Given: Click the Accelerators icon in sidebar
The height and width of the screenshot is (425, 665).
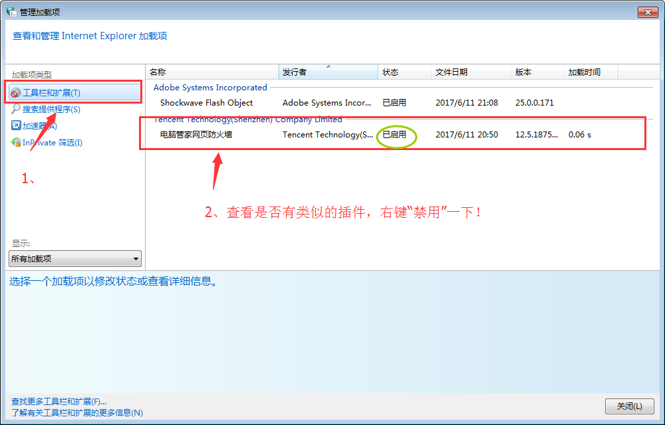Looking at the screenshot, I should click(x=16, y=126).
